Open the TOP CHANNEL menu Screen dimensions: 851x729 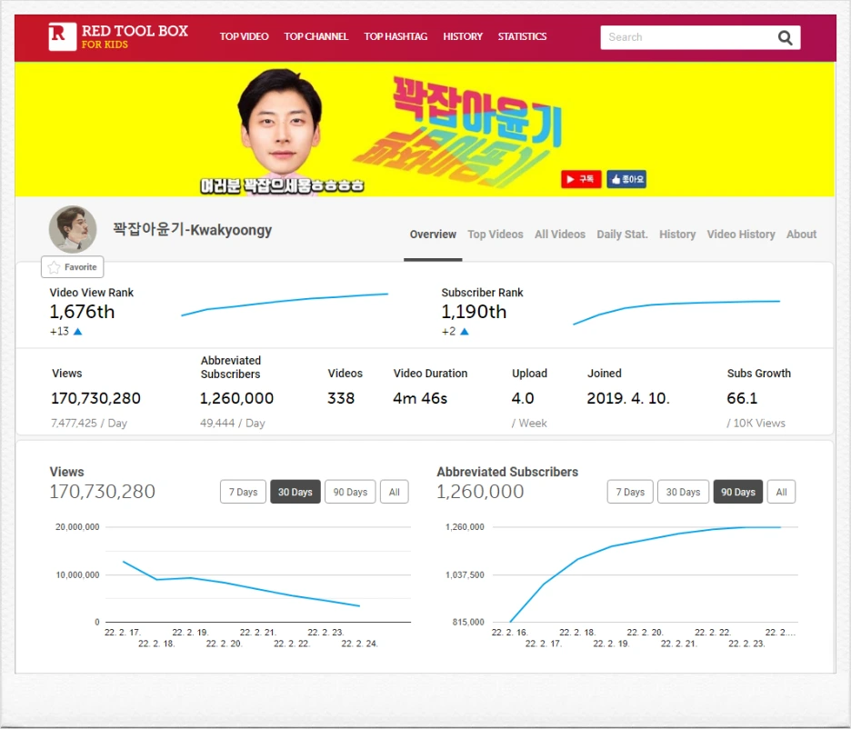pyautogui.click(x=315, y=36)
